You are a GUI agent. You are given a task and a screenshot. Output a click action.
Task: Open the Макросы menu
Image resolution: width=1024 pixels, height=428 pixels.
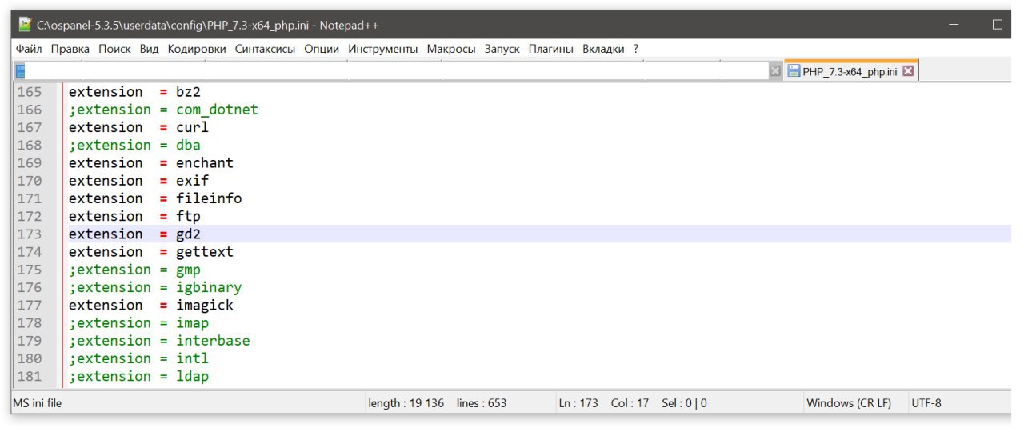[x=451, y=49]
